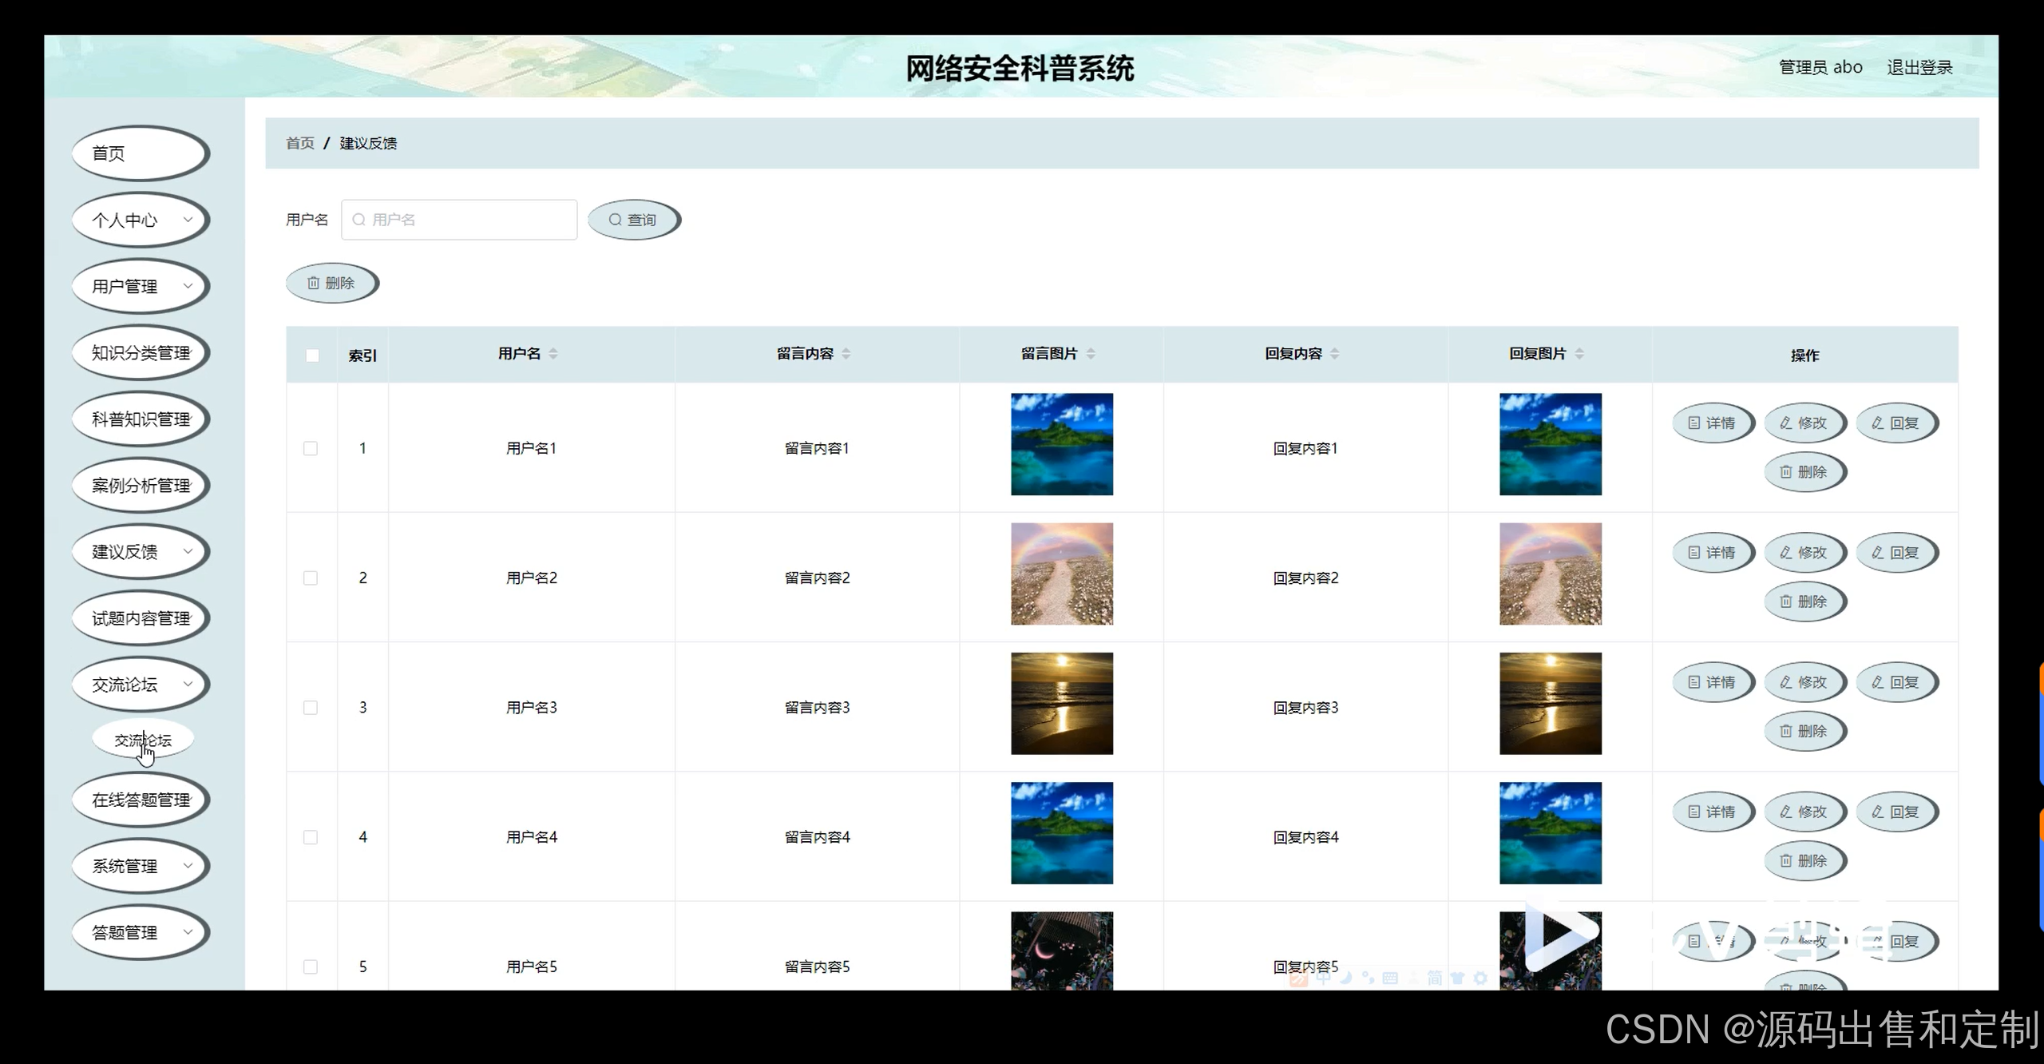The height and width of the screenshot is (1064, 2044).
Task: Expand the 个人中心 sidebar menu
Action: tap(141, 220)
